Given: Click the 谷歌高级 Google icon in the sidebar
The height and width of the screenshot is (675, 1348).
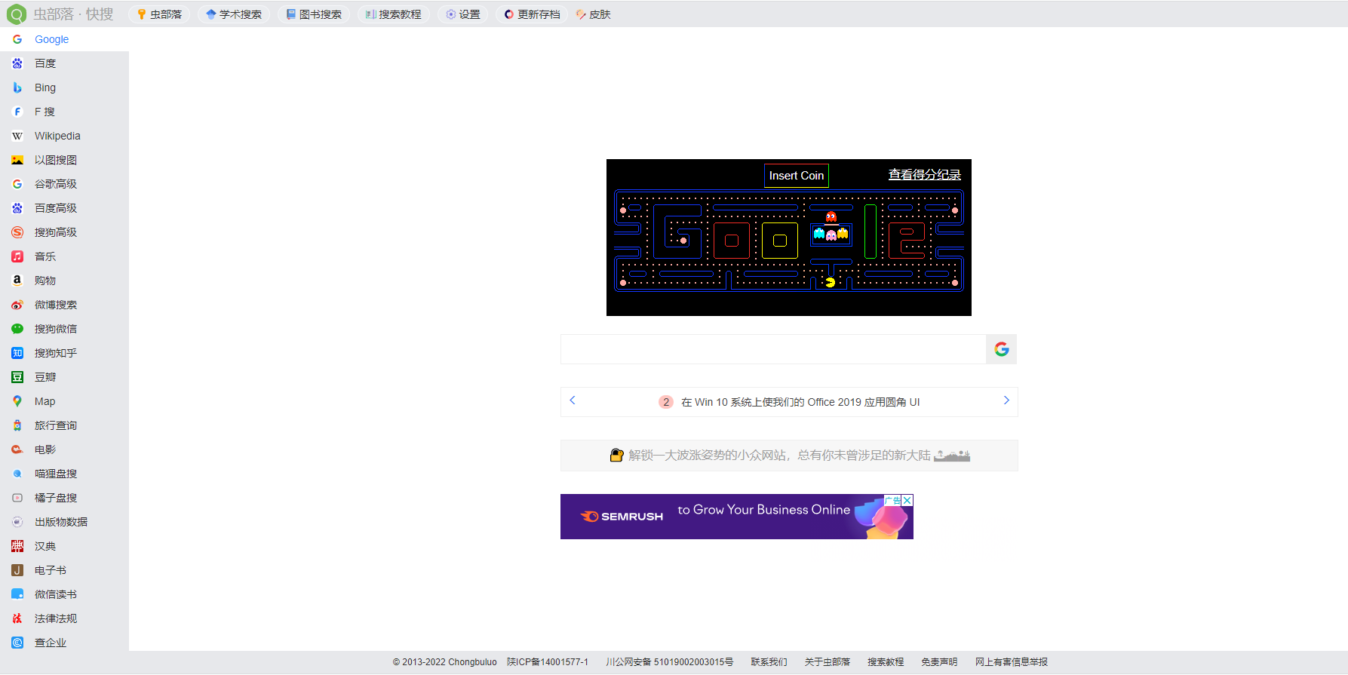Looking at the screenshot, I should (17, 184).
